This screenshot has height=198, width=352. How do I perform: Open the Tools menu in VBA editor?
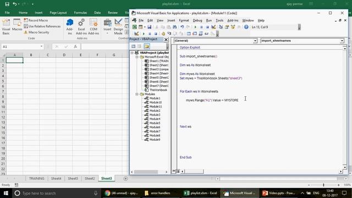pos(219,20)
